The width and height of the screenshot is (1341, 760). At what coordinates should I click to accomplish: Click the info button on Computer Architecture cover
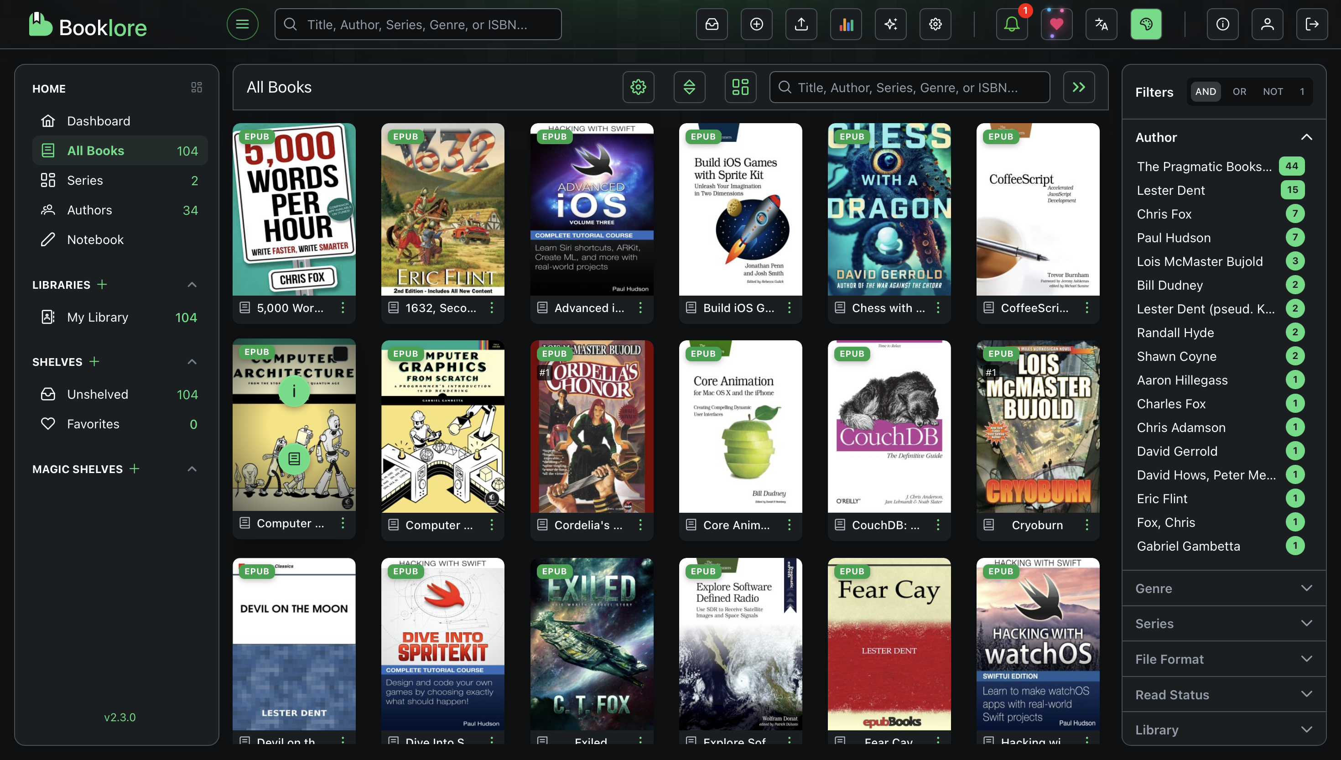point(294,391)
